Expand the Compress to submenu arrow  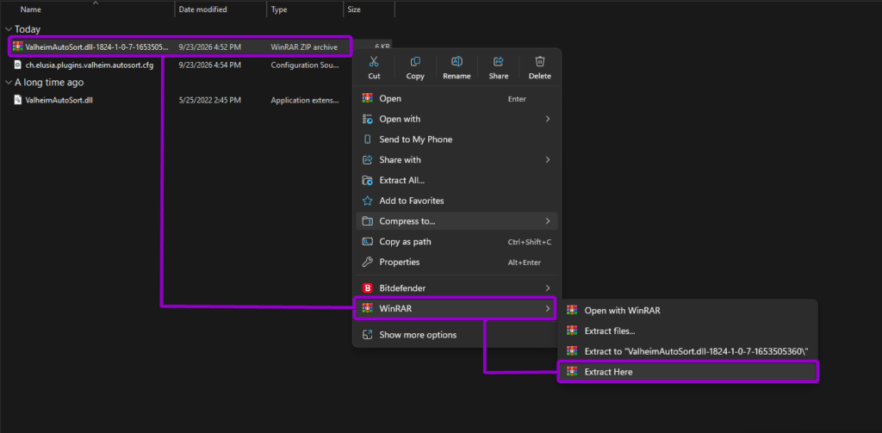(548, 221)
